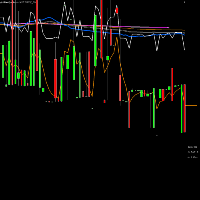Click the magenta moving average line's right end

(x=168, y=28)
